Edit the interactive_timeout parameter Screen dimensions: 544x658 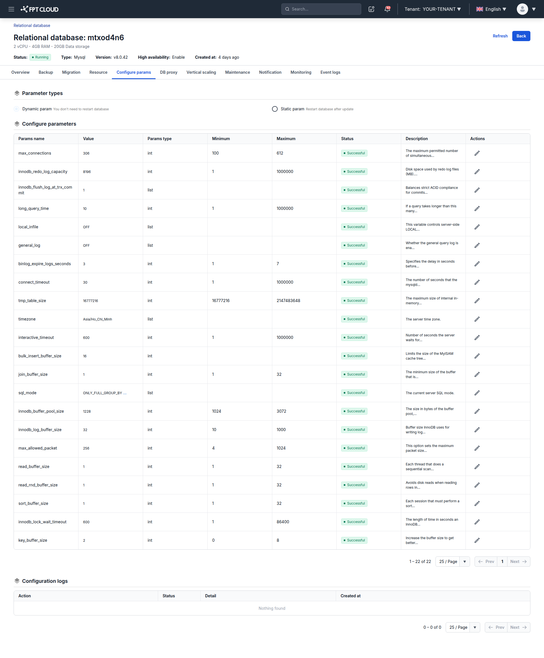(x=477, y=338)
